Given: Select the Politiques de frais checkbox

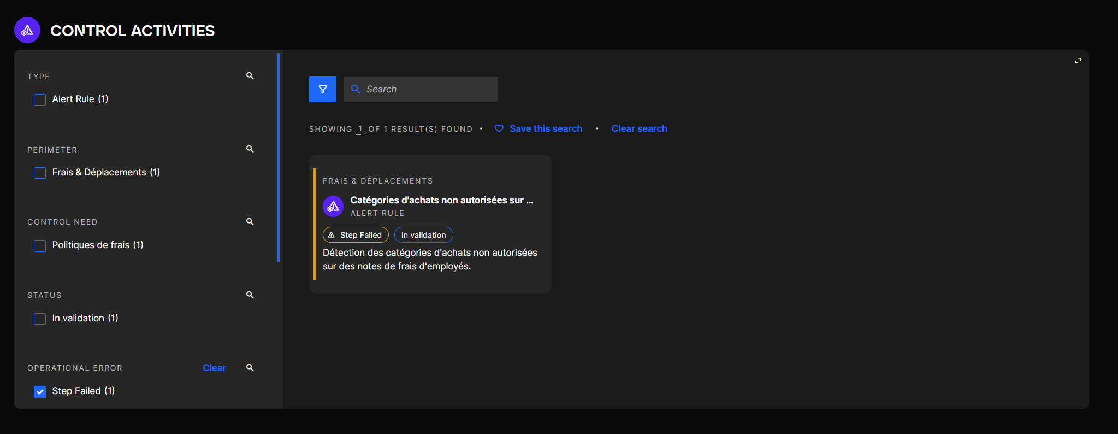Looking at the screenshot, I should pos(40,246).
